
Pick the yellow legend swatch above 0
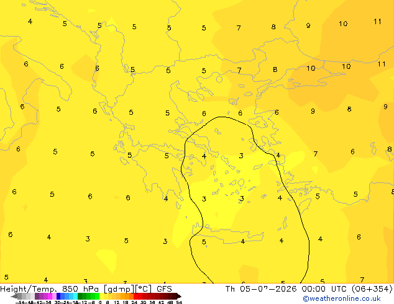pyautogui.click(x=101, y=296)
